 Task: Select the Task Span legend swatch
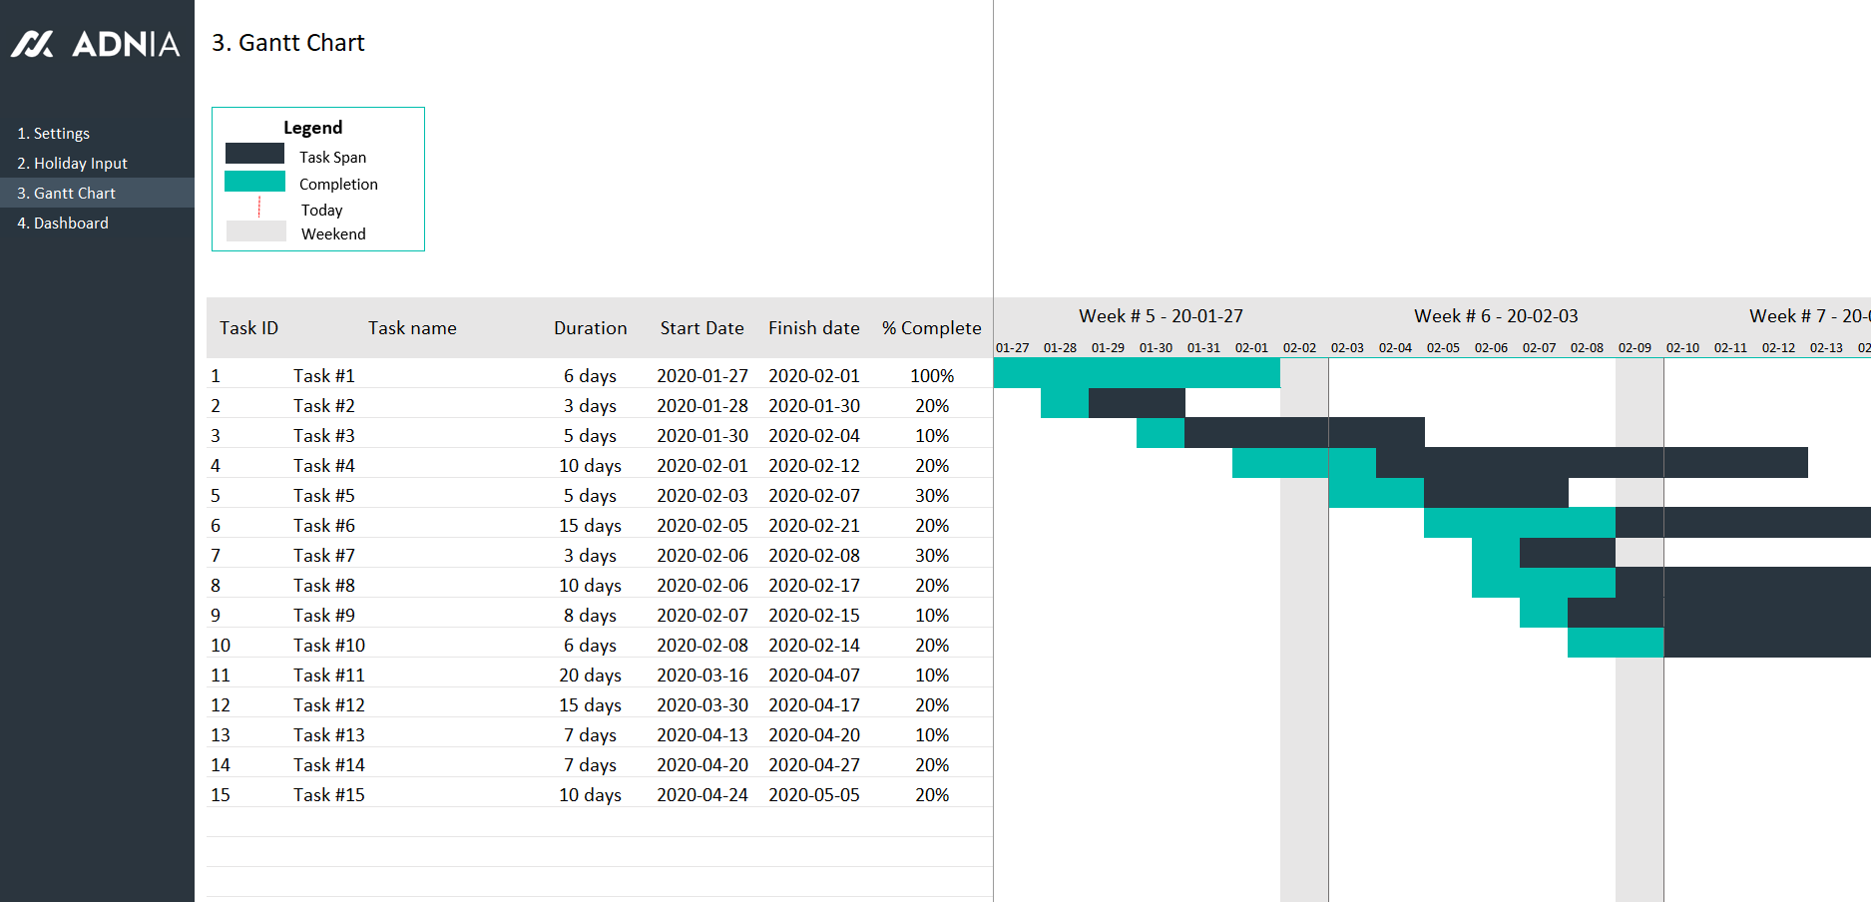pos(254,153)
